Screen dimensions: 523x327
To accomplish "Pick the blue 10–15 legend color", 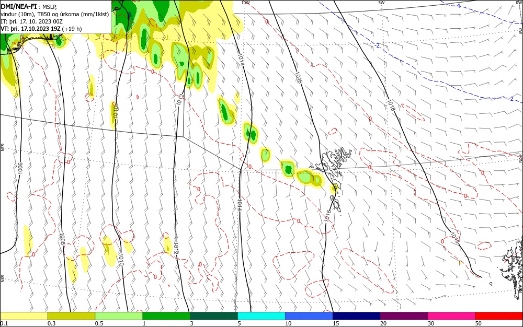I will click(x=309, y=316).
